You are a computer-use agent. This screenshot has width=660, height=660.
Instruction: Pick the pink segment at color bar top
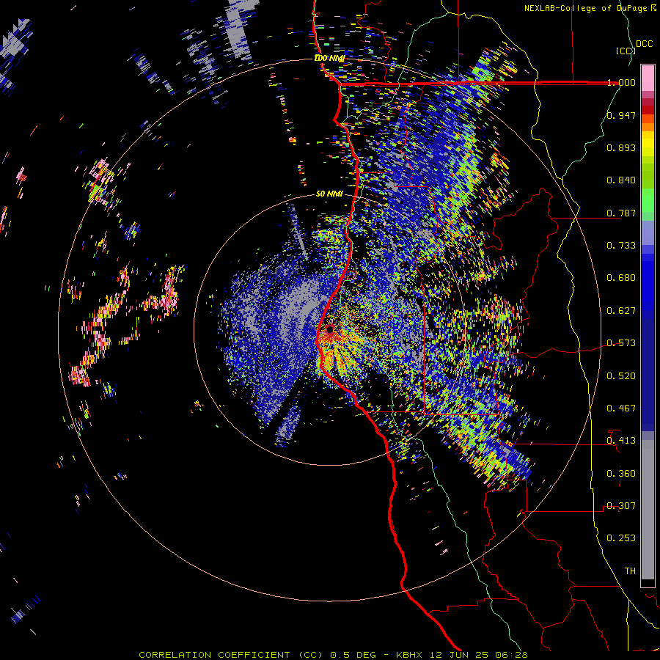point(648,78)
